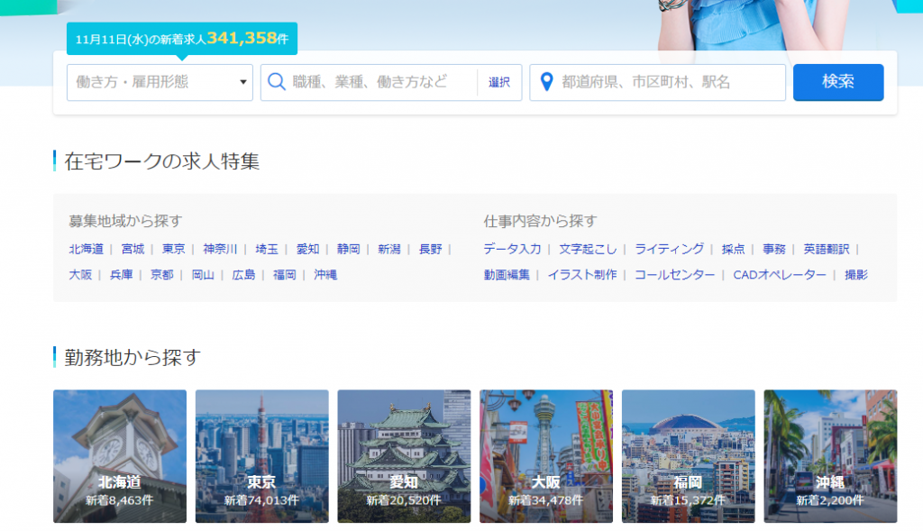Click the 新着求人 341,358件 banner
923x531 pixels.
point(182,39)
